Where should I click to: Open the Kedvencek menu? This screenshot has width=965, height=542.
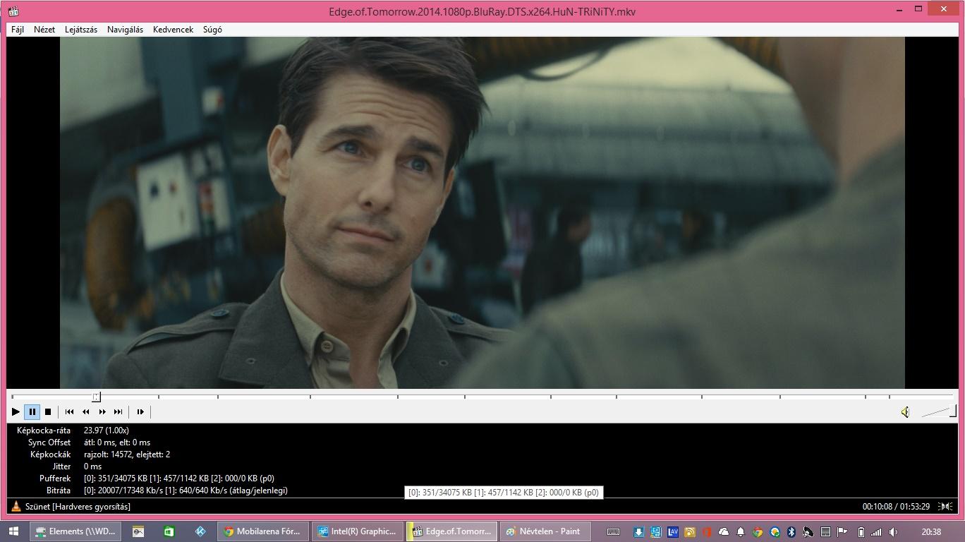point(173,30)
